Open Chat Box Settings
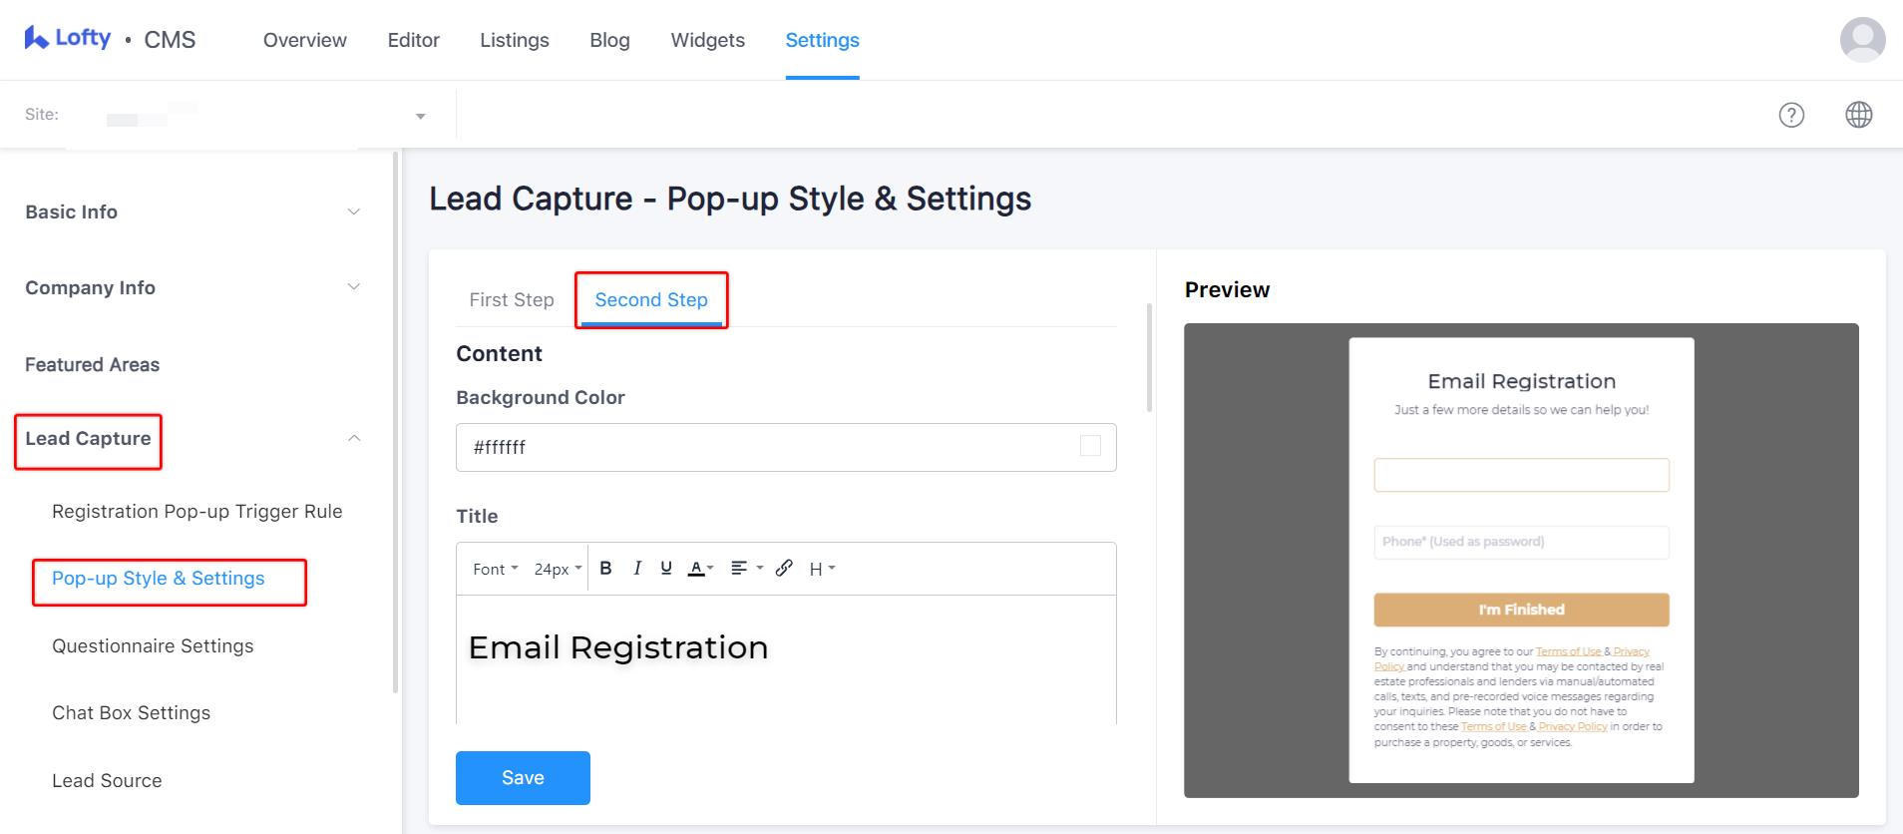This screenshot has width=1903, height=834. click(132, 713)
